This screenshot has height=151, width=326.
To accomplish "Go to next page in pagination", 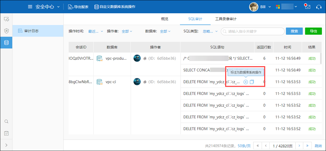I will (x=299, y=146).
